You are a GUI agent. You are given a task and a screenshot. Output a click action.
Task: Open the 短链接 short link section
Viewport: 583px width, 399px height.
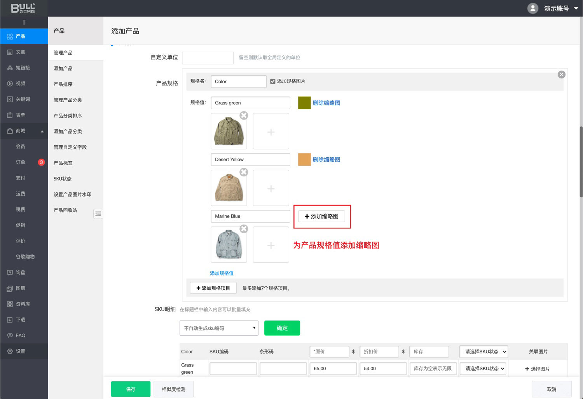(x=23, y=68)
